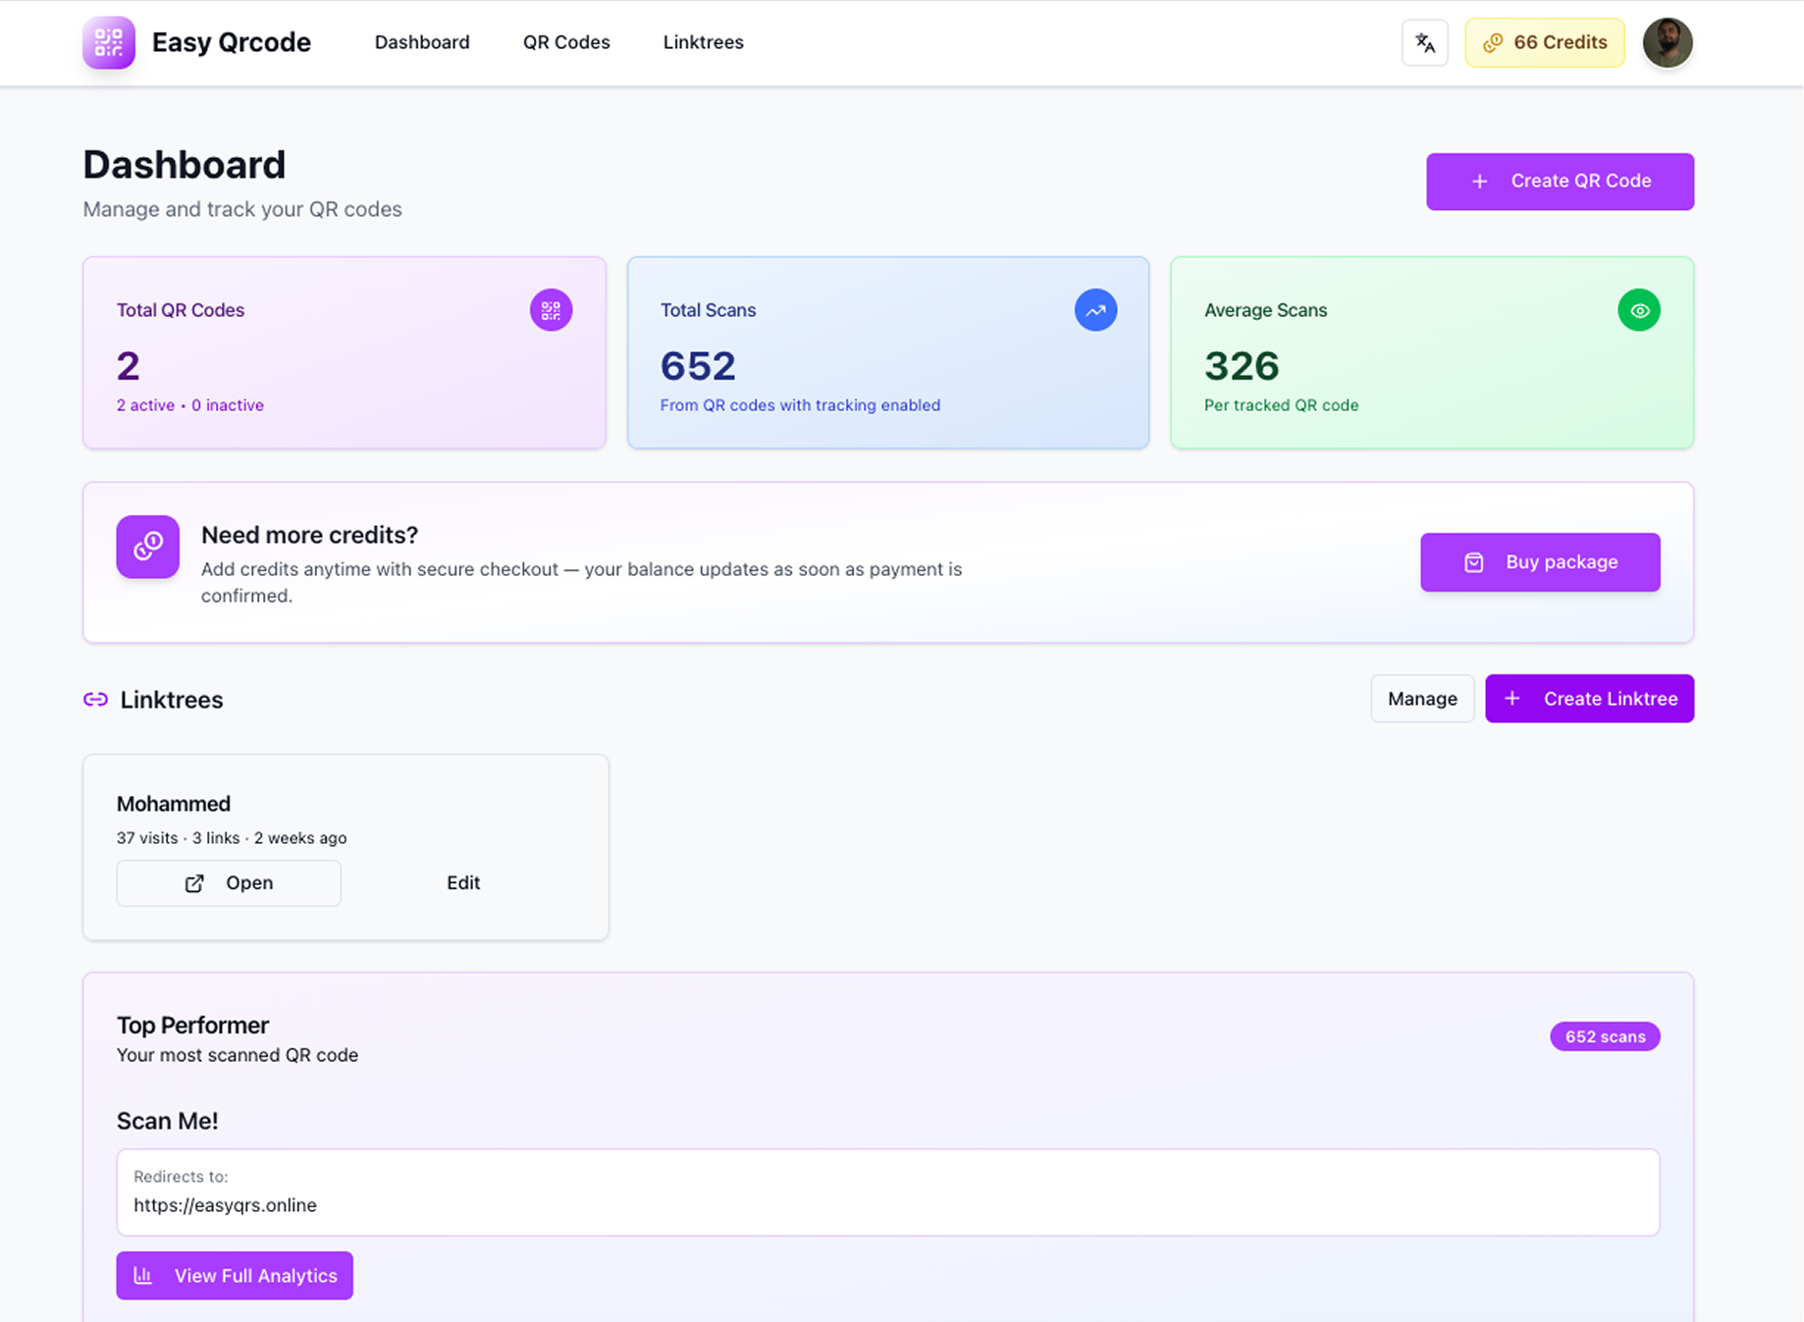Click the plus icon in Create Linktree button
The image size is (1804, 1322).
[x=1512, y=699]
